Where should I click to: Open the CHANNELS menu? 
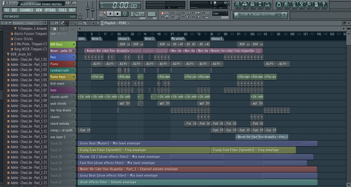[26, 10]
